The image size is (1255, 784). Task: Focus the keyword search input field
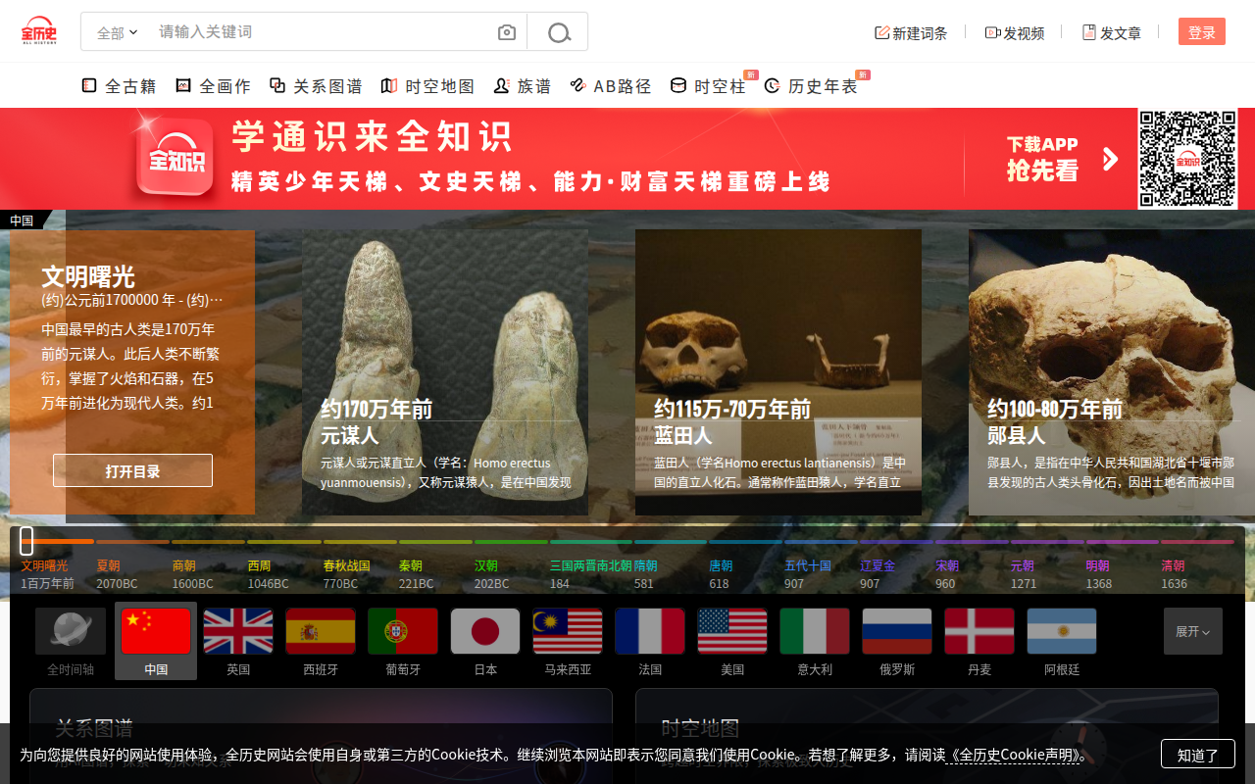319,31
